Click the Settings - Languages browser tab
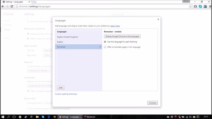 [16, 2]
